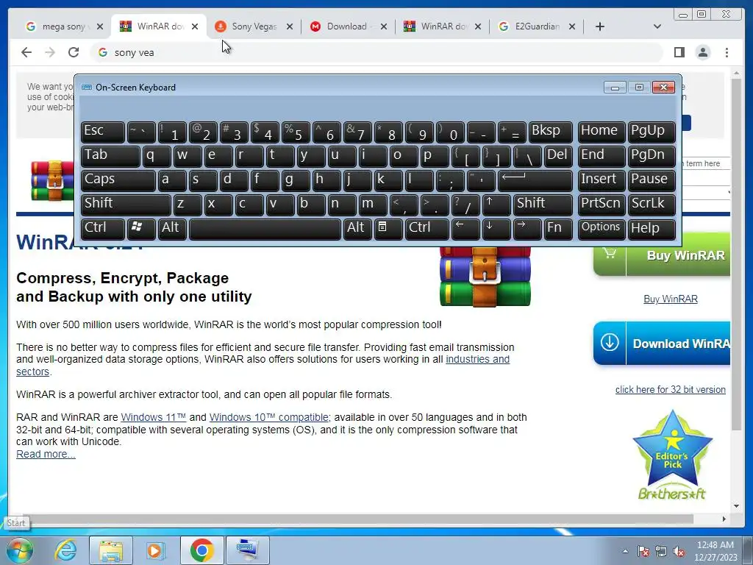Open a new tab with plus button
The height and width of the screenshot is (565, 753).
600,26
